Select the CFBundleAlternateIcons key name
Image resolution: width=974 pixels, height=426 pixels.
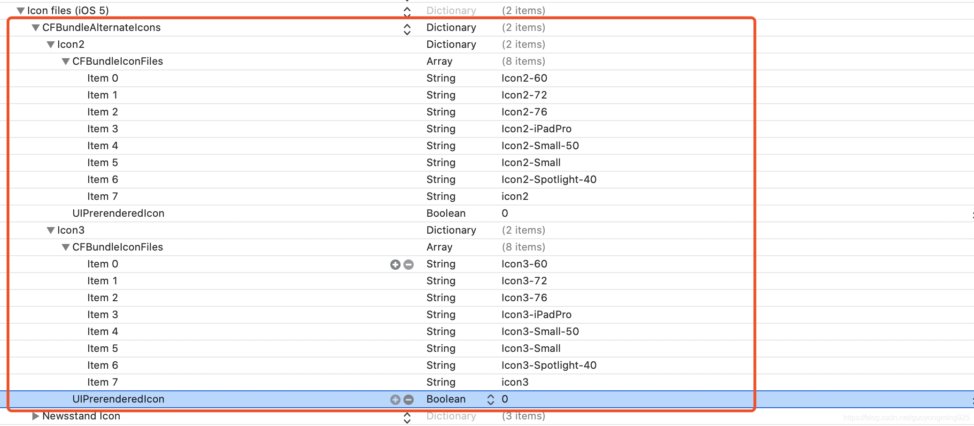101,28
